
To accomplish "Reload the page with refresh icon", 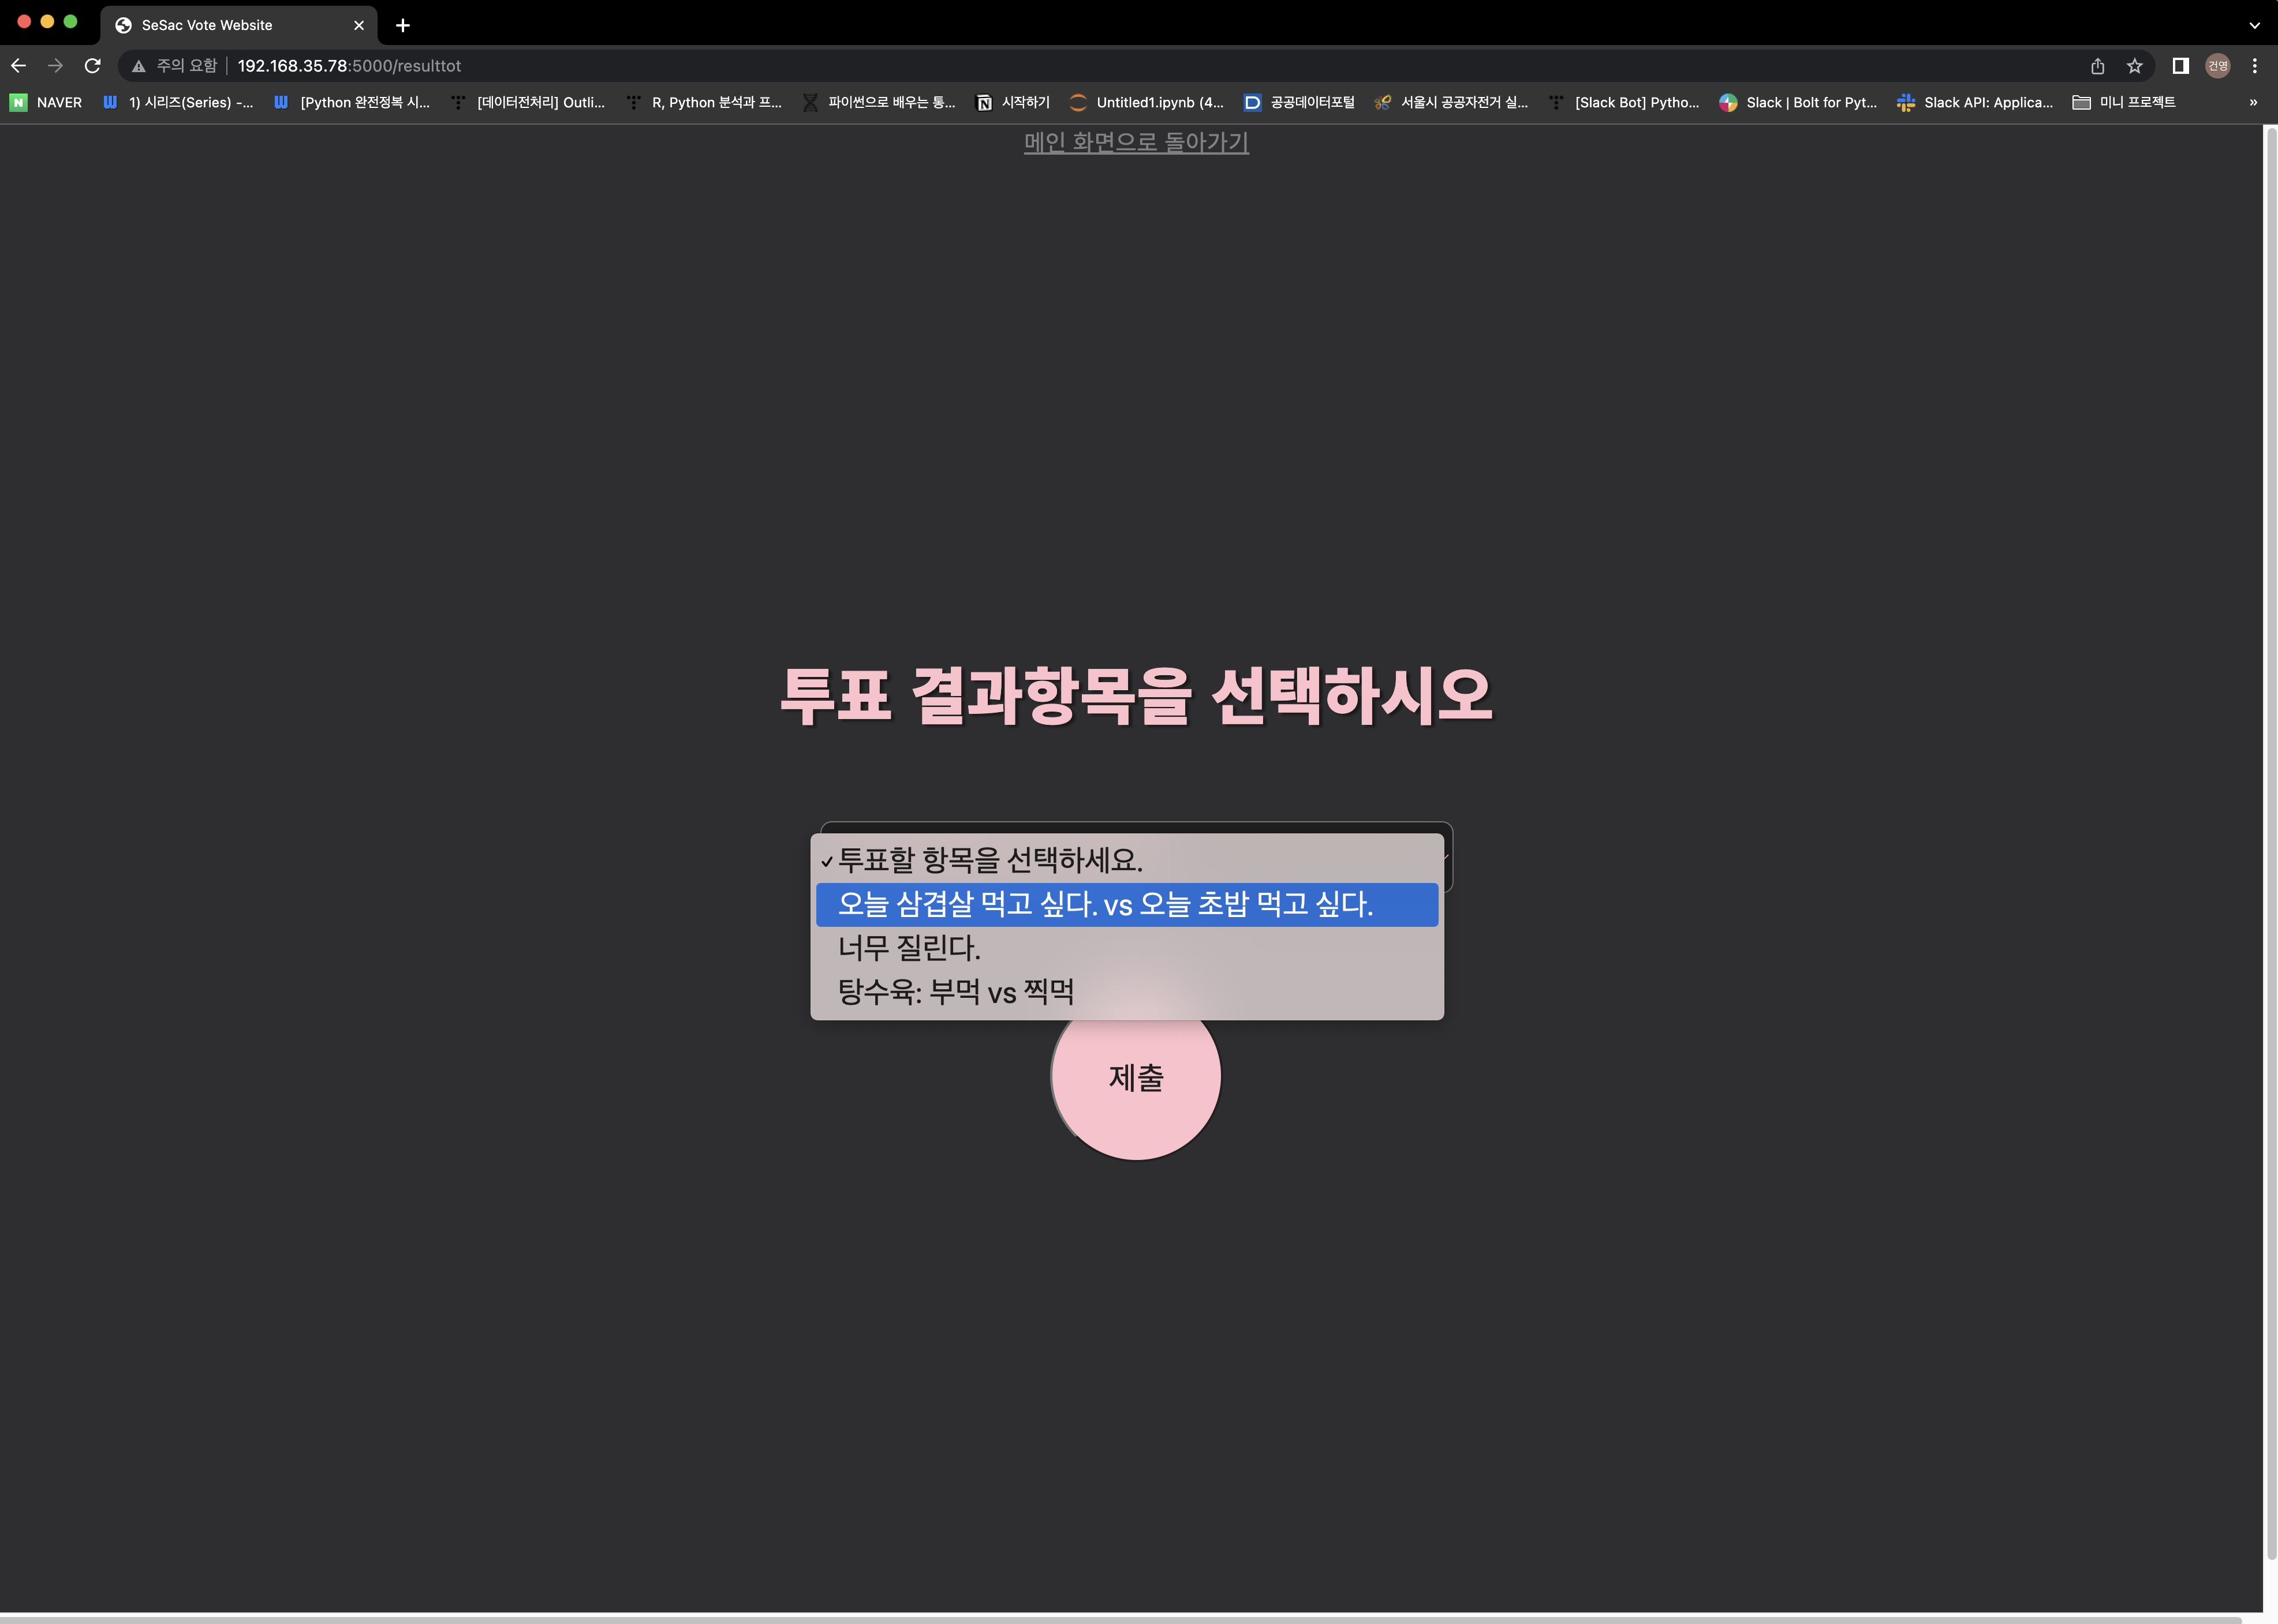I will [x=92, y=66].
